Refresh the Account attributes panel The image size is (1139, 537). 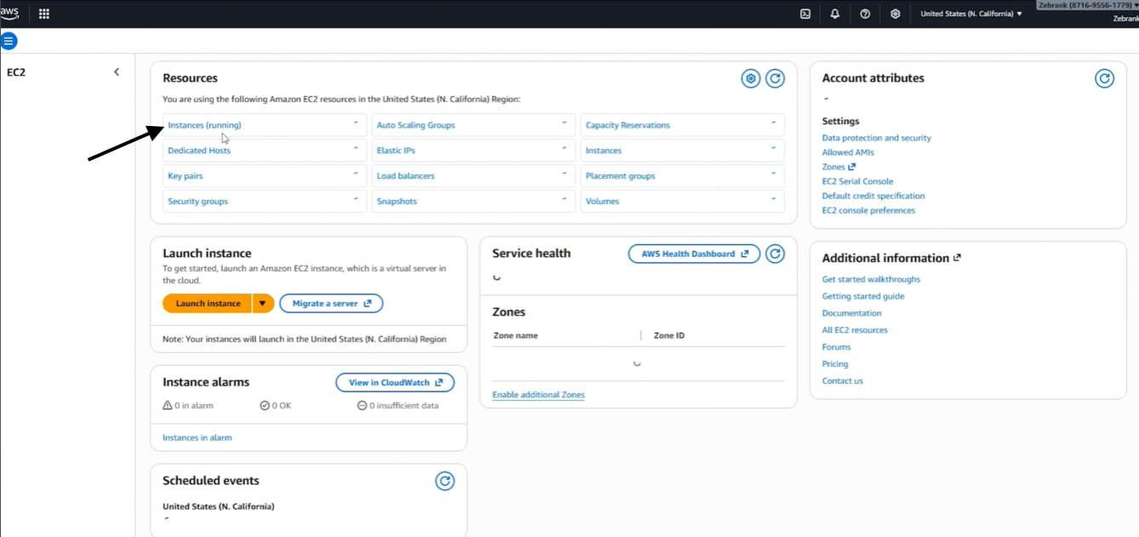pyautogui.click(x=1104, y=78)
